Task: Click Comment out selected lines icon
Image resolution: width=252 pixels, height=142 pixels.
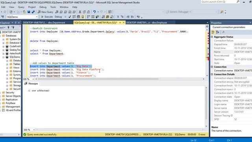Action: click(x=118, y=17)
